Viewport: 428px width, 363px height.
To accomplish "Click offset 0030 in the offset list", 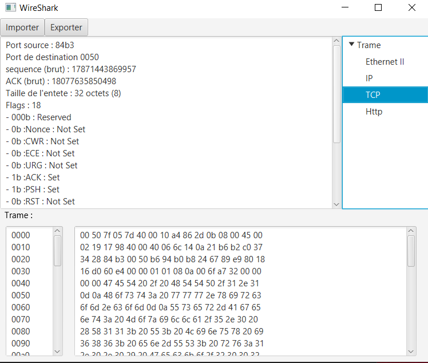I will tap(21, 271).
